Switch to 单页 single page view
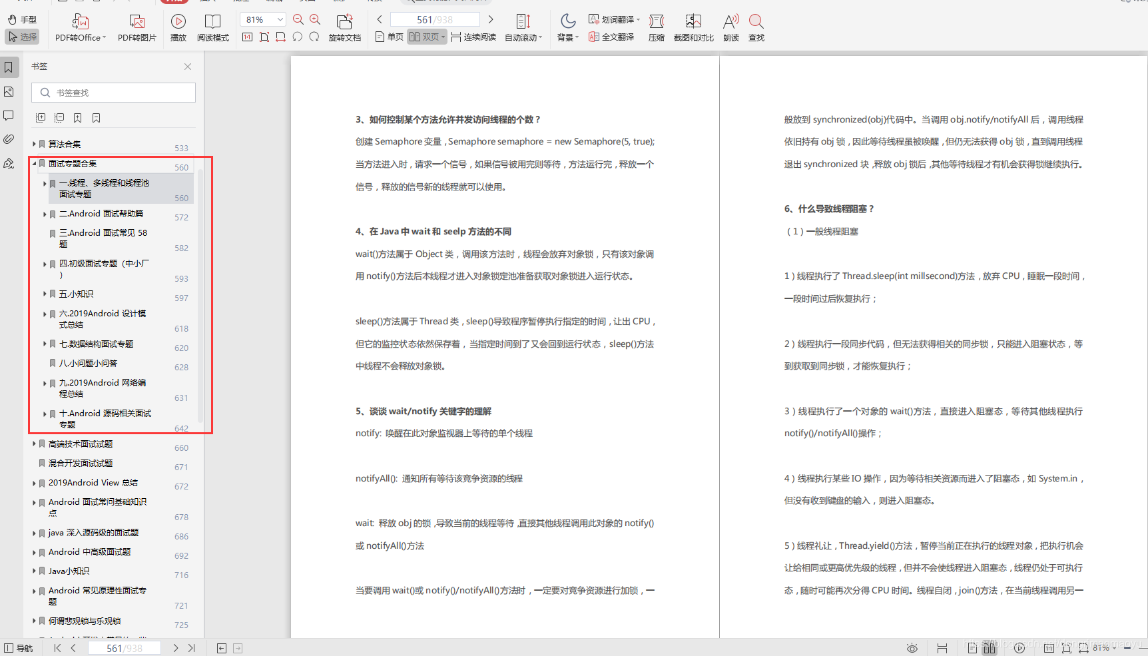 (390, 37)
